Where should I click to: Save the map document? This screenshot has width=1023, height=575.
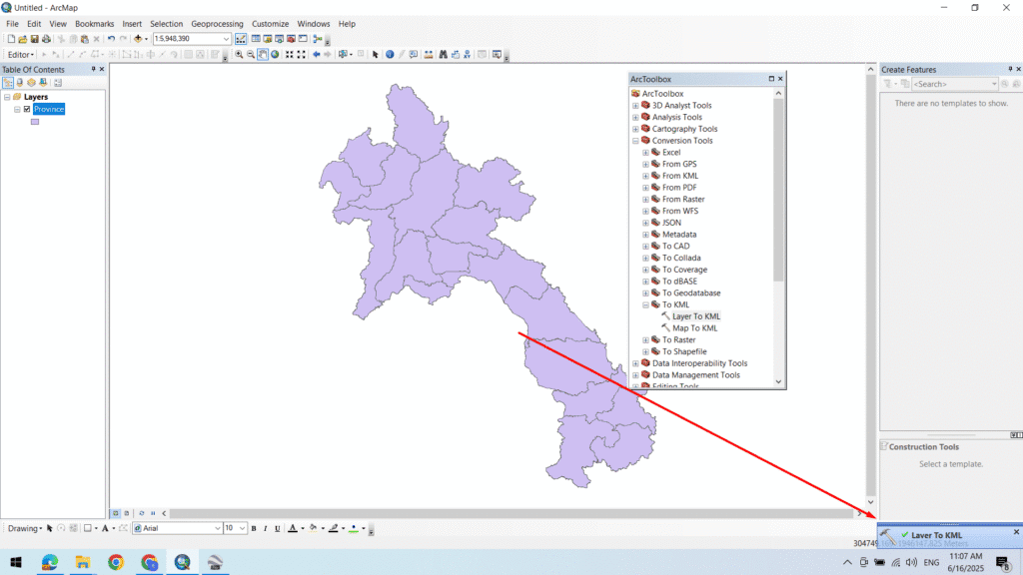pos(35,39)
